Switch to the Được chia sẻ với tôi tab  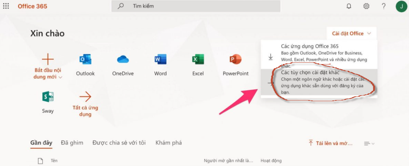point(119,143)
